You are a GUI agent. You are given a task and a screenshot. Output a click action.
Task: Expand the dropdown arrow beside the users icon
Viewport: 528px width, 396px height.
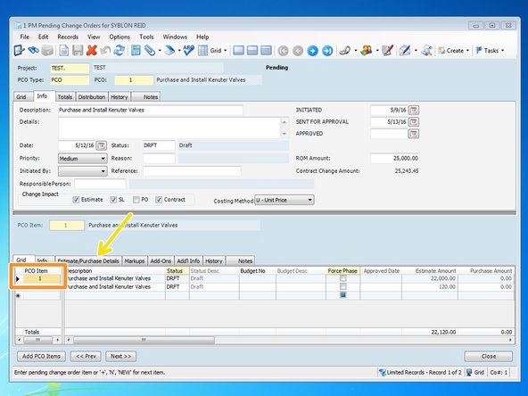click(x=377, y=51)
